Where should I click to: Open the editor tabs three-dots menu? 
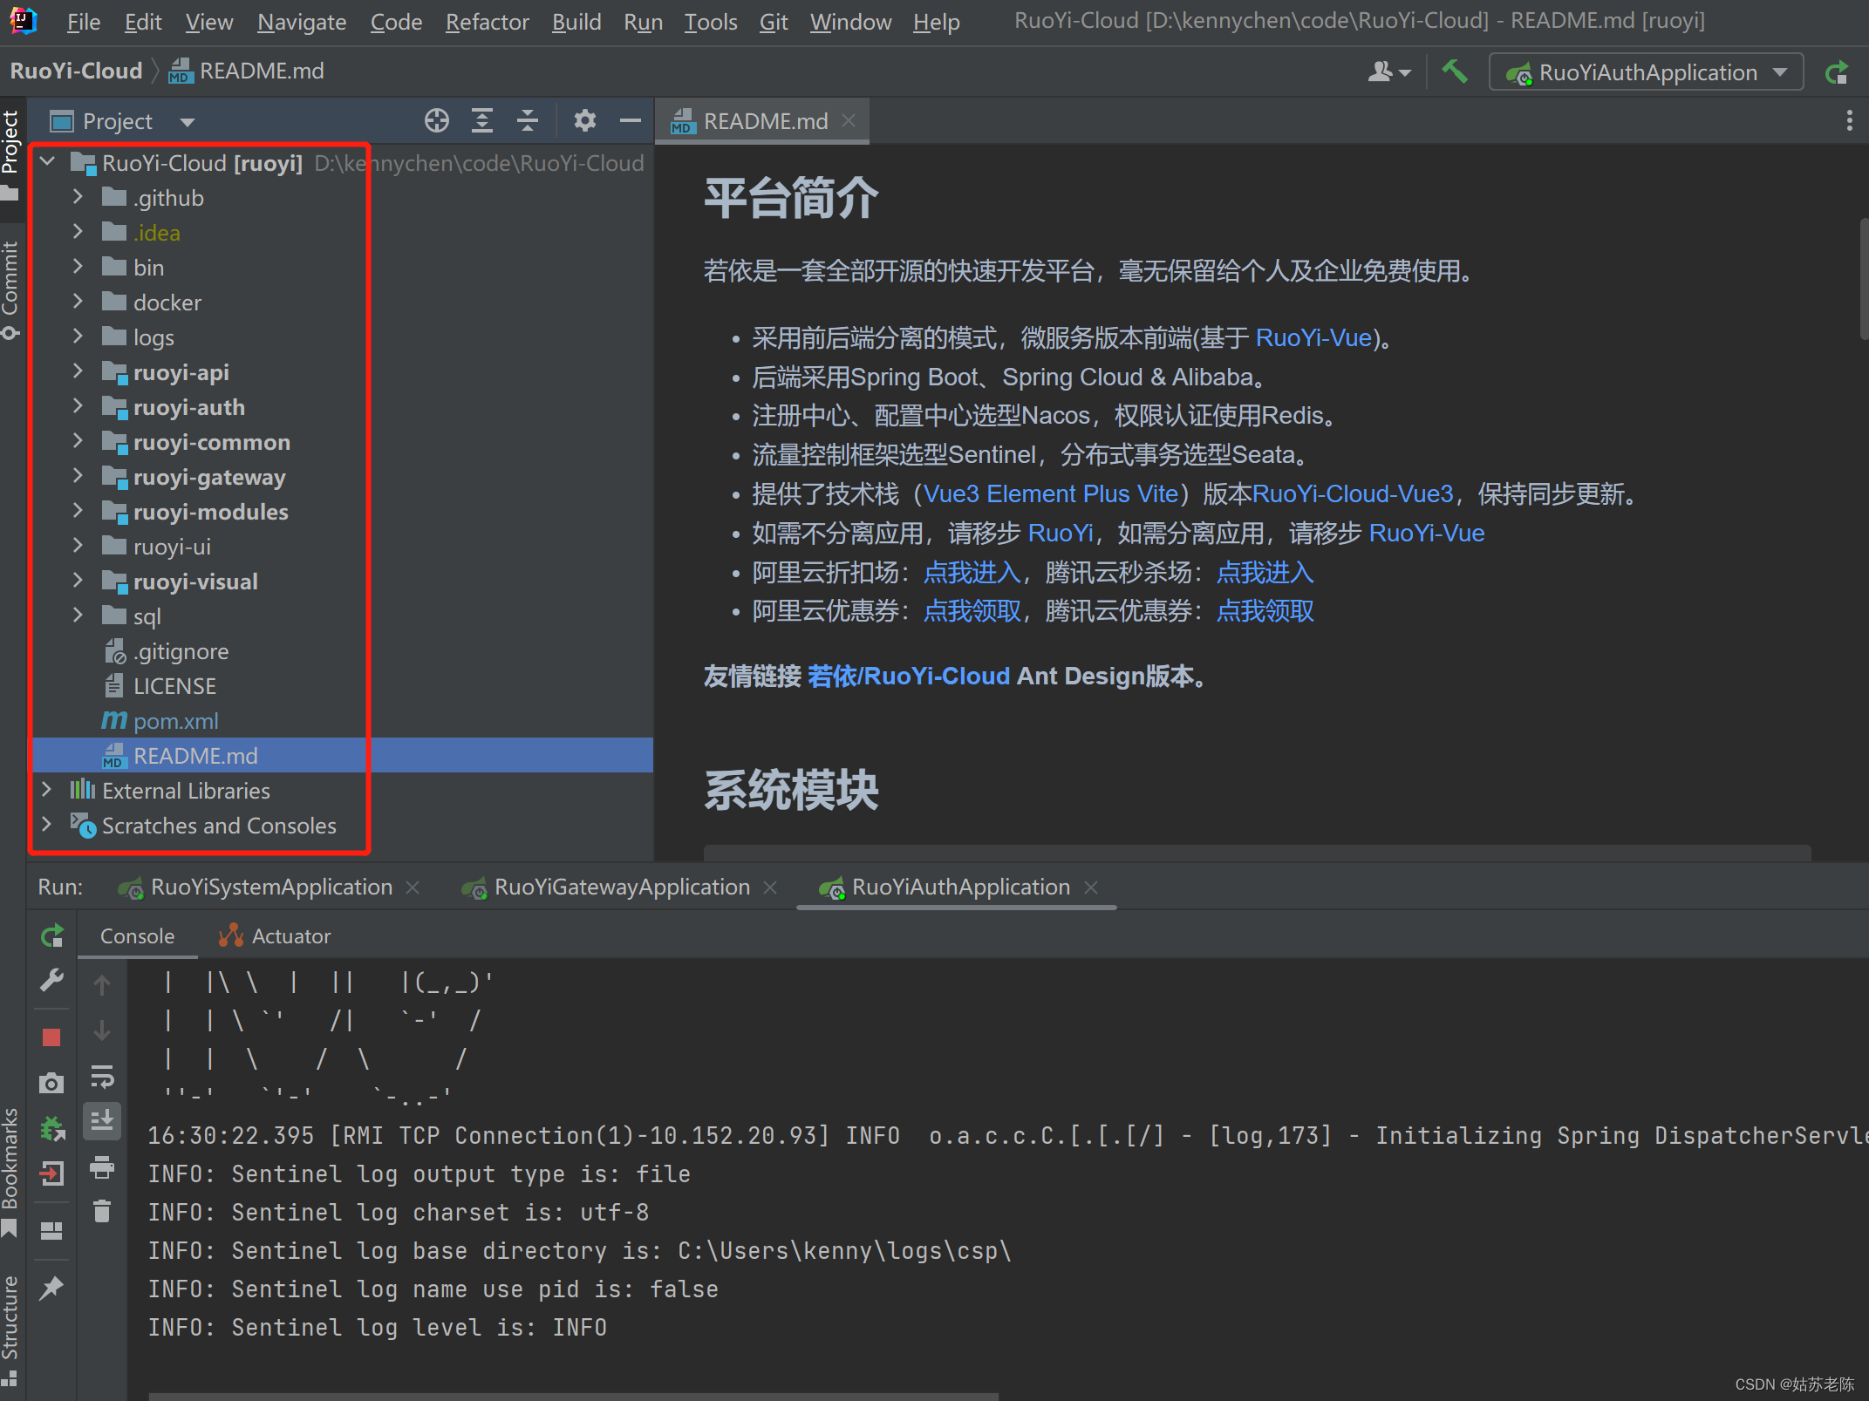point(1849,120)
